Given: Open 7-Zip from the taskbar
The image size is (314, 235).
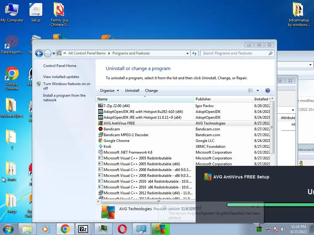Looking at the screenshot, I should pyautogui.click(x=83, y=229).
